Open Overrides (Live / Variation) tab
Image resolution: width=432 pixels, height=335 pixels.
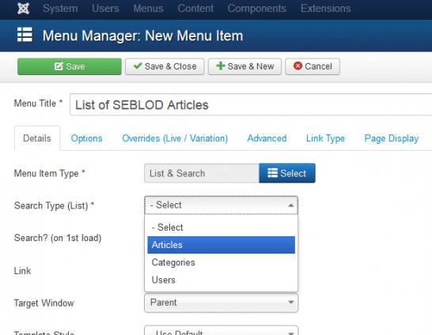click(175, 138)
